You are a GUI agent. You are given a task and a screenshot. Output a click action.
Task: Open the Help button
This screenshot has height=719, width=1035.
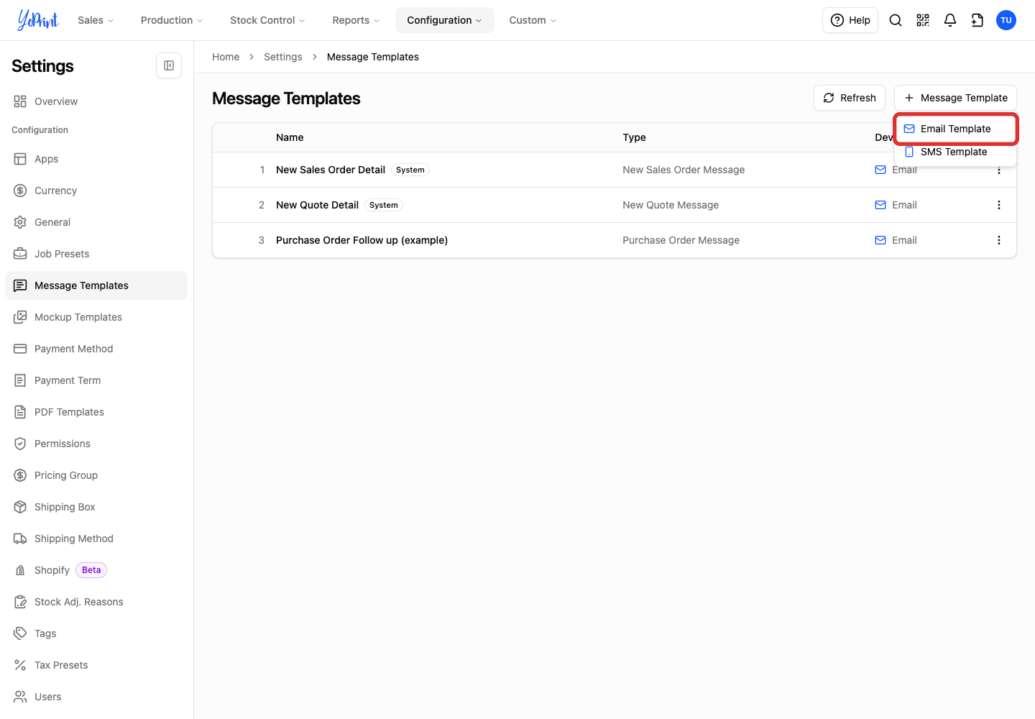(x=850, y=20)
